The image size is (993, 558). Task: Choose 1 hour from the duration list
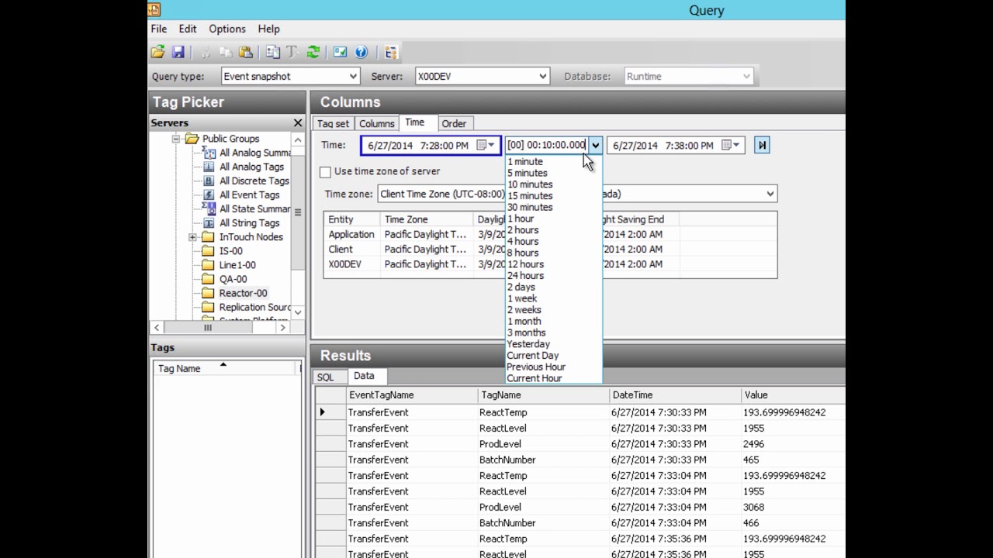[x=554, y=219]
